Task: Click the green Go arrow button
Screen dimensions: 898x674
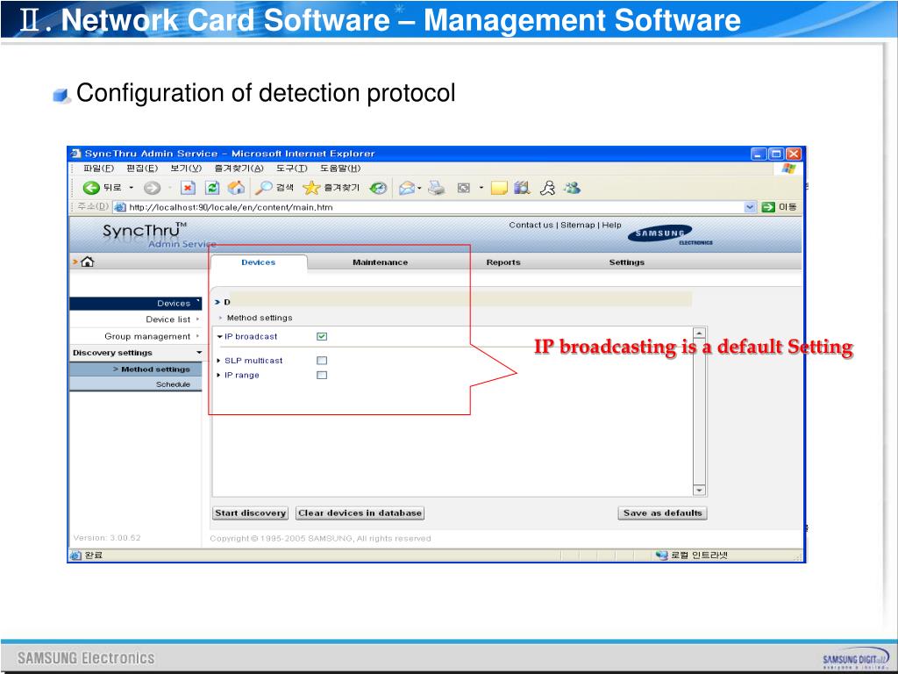Action: [x=768, y=207]
